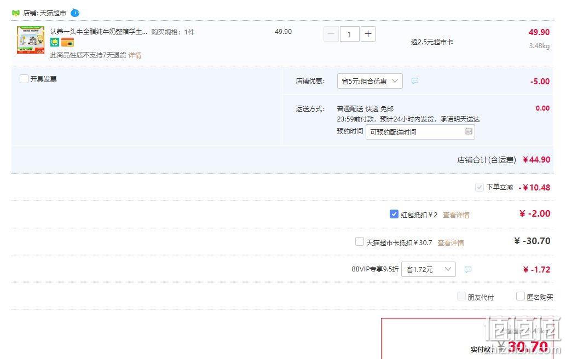Click the Tmall store logo icon
Image resolution: width=566 pixels, height=359 pixels.
click(x=15, y=13)
